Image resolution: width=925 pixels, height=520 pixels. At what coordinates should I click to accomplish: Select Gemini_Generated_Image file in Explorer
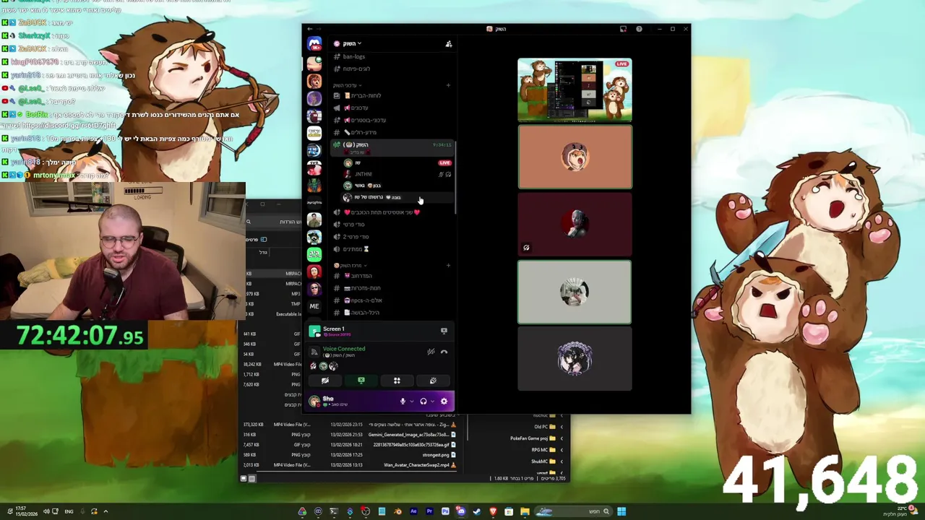coord(413,435)
